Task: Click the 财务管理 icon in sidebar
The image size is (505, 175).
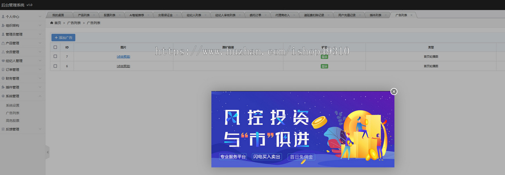Action: point(3,78)
